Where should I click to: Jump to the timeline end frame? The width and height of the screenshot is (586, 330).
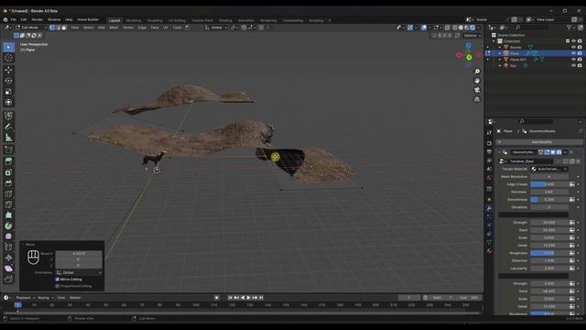tap(261, 298)
